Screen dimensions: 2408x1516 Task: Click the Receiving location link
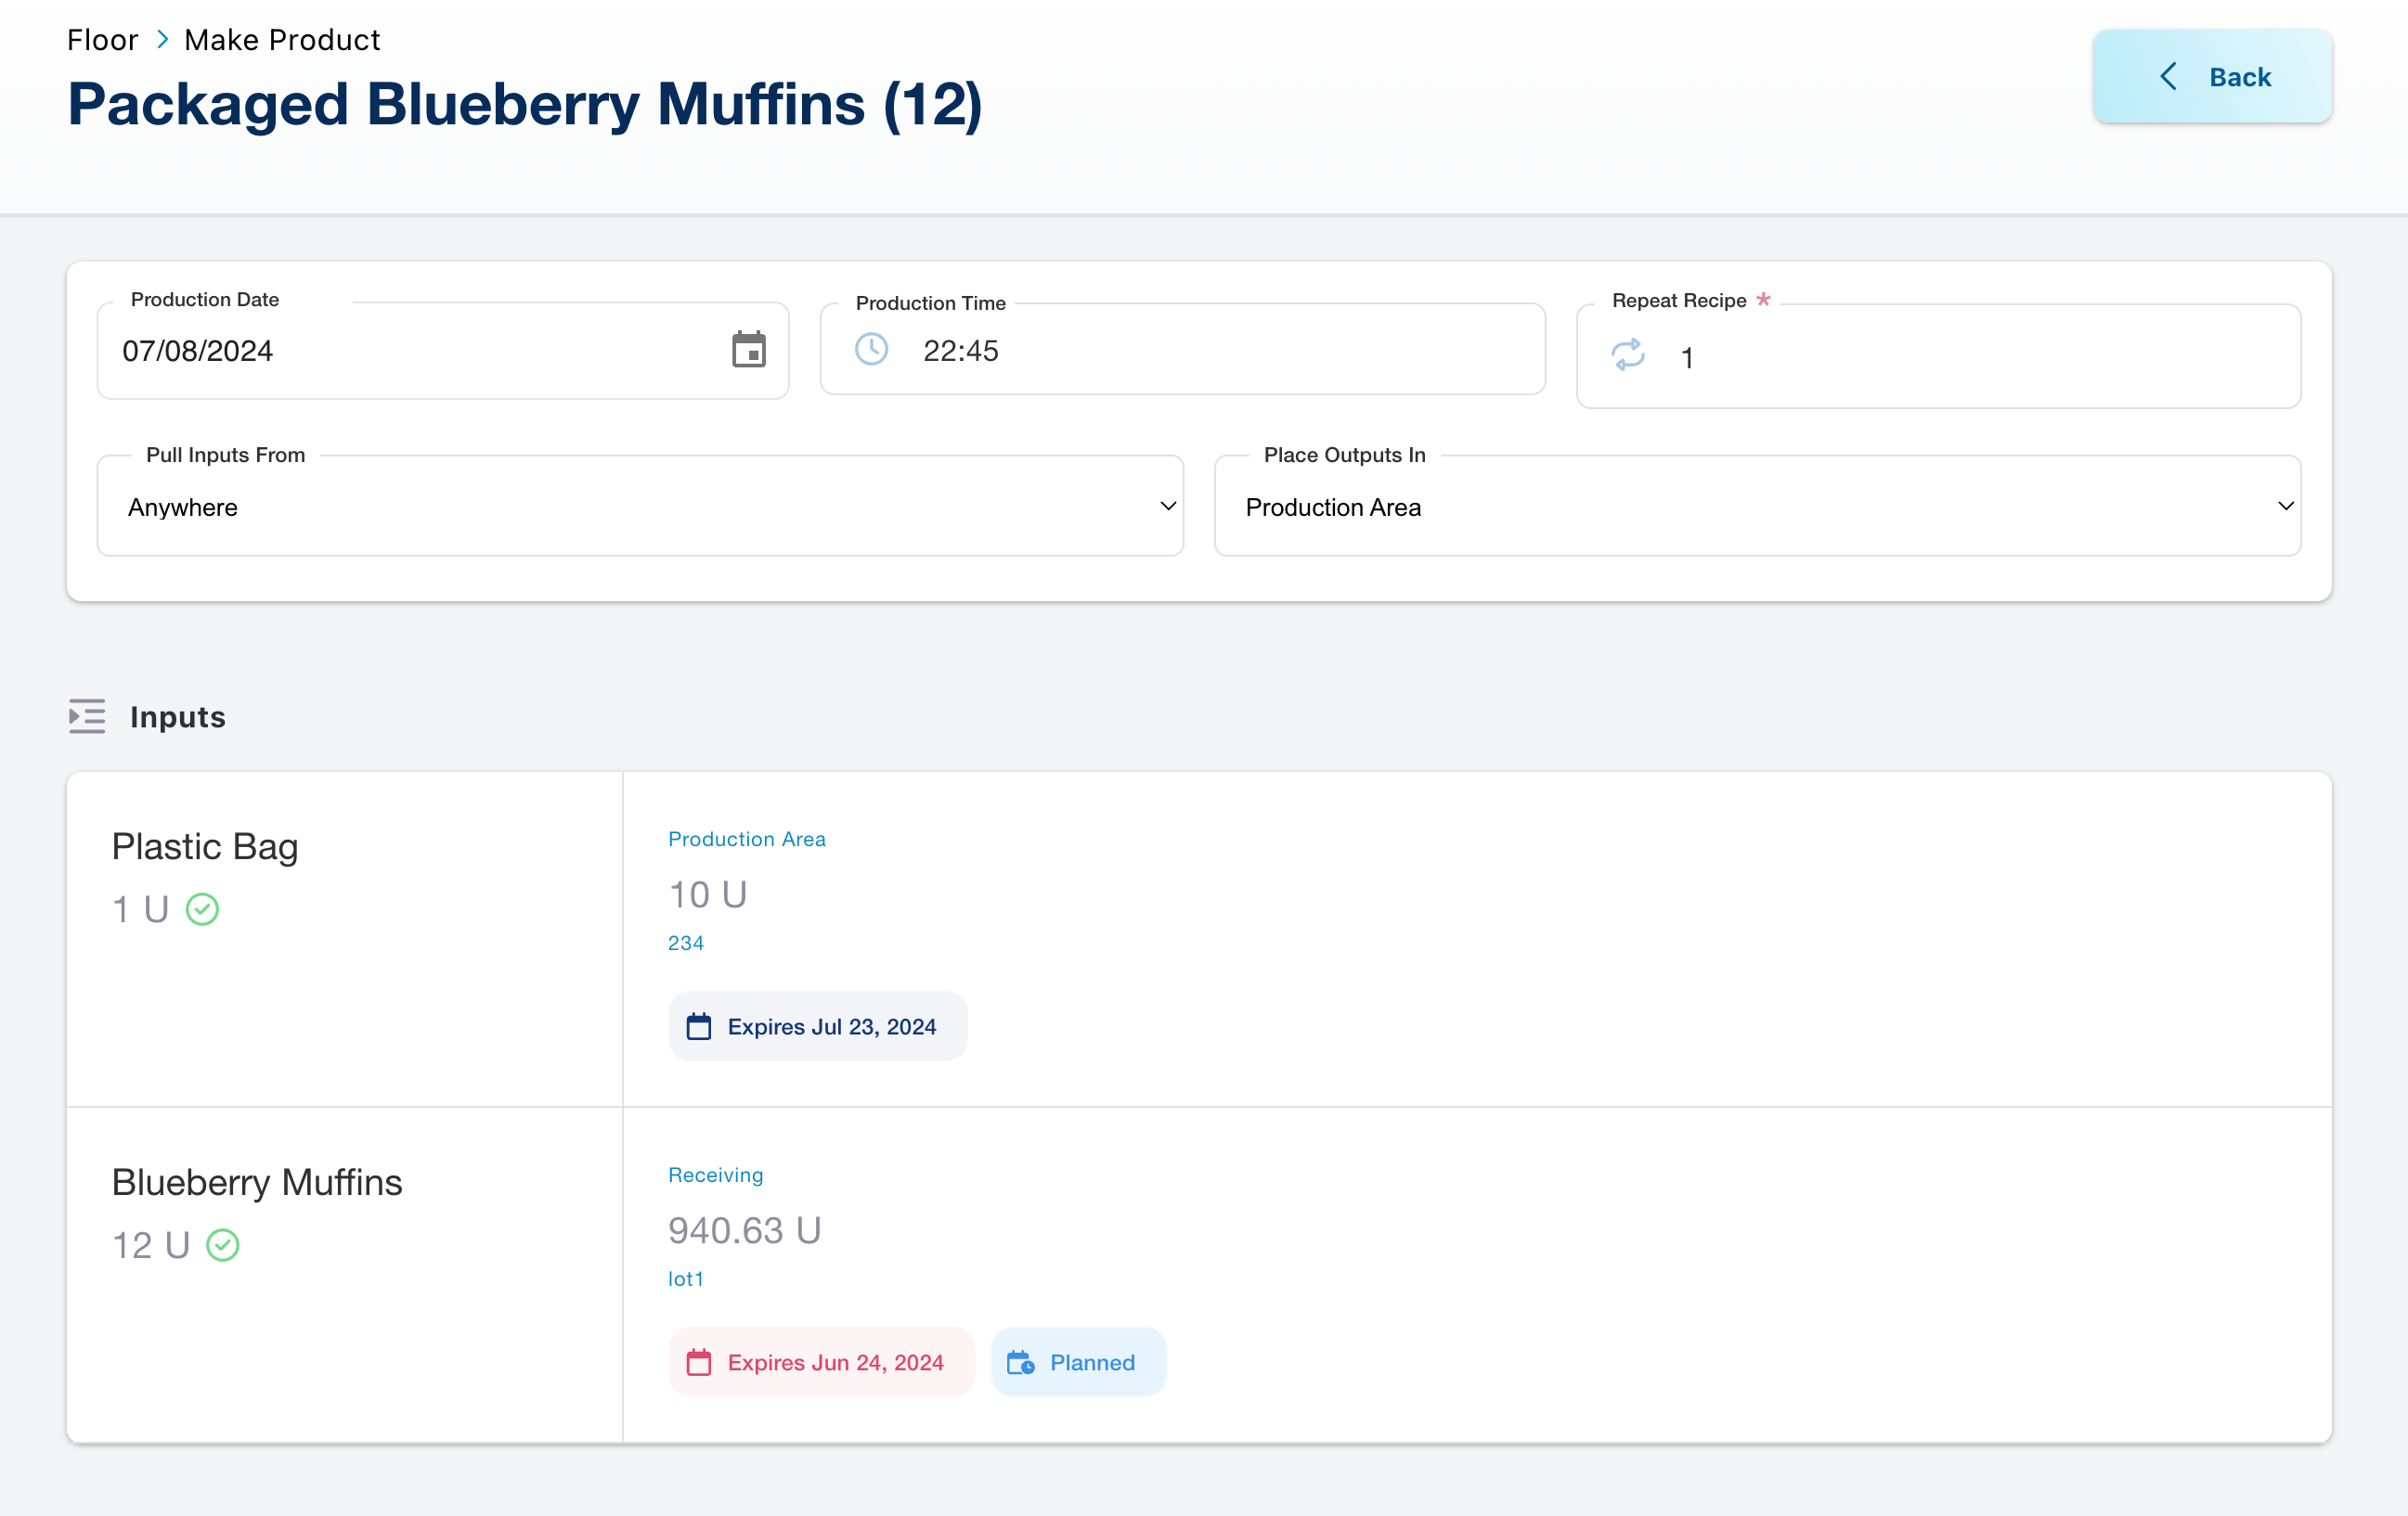(715, 1176)
